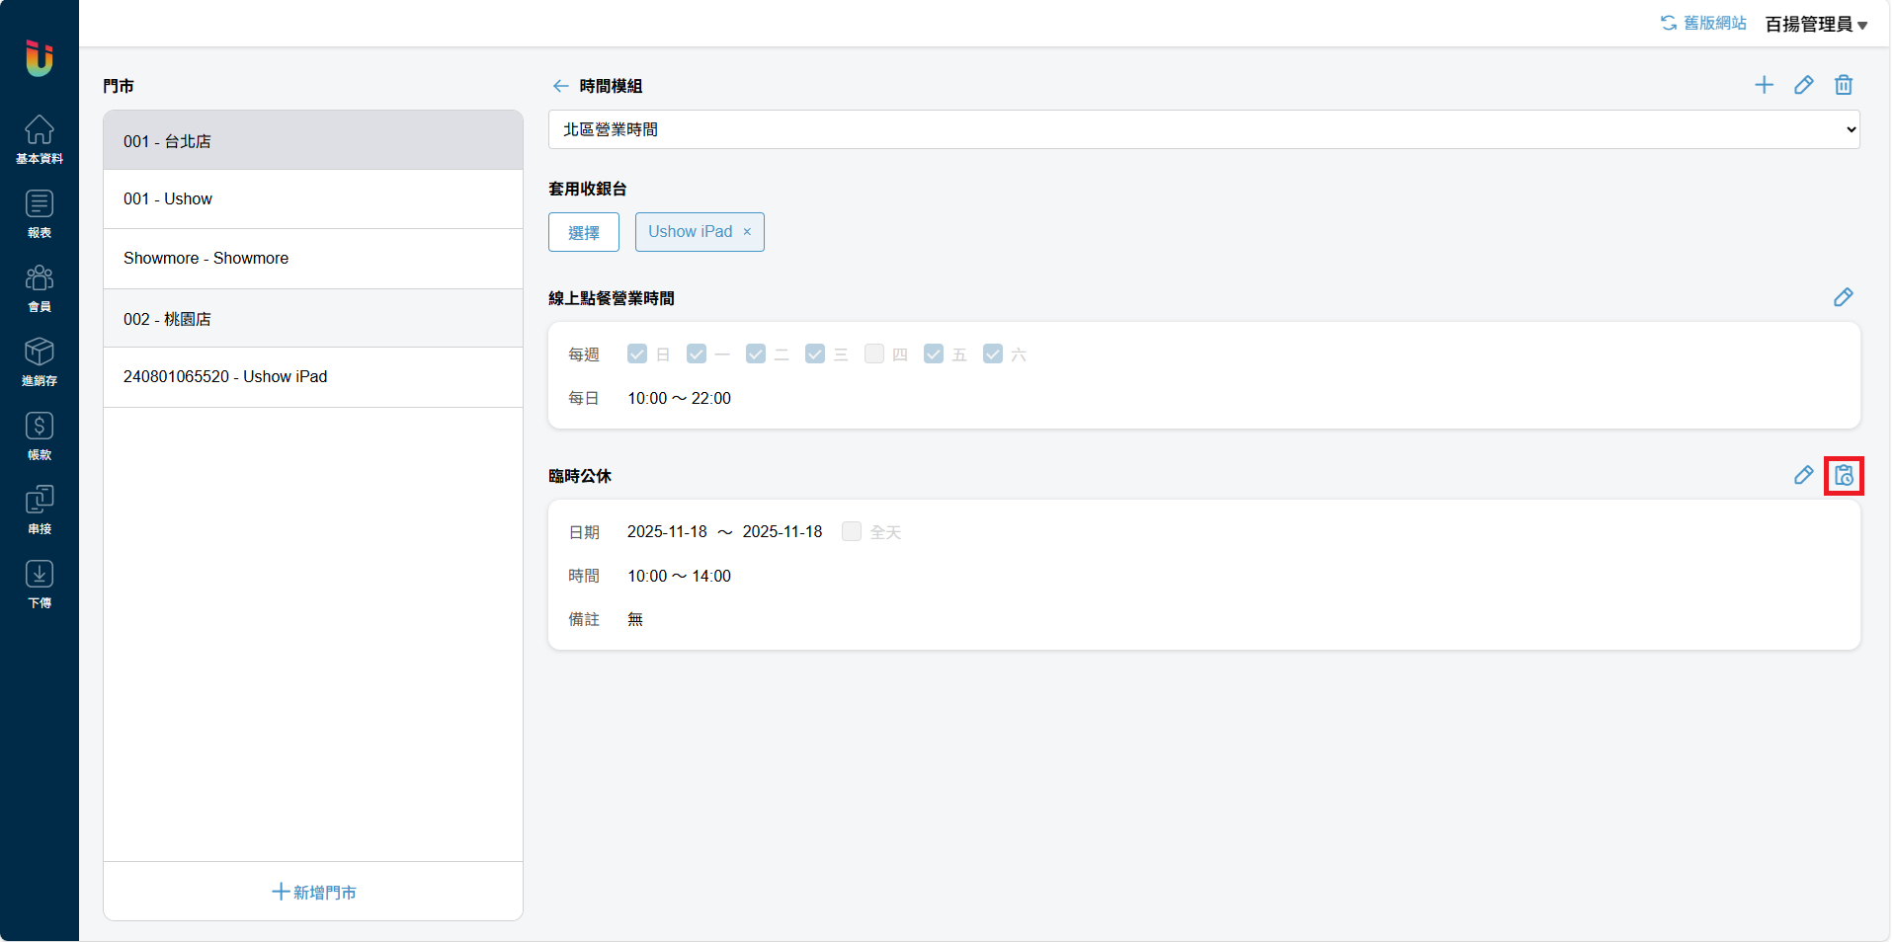Toggle the Sunday (日) checkbox

(x=637, y=353)
